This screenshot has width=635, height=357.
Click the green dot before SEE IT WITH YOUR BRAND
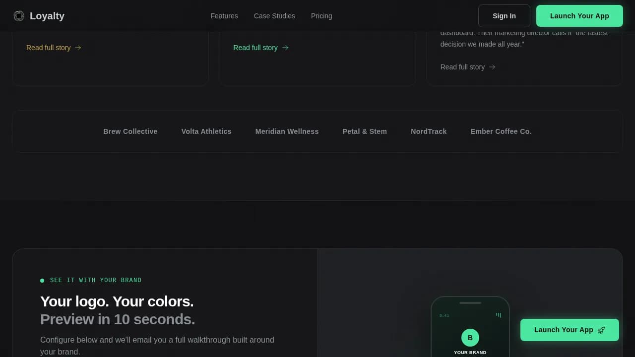42,281
